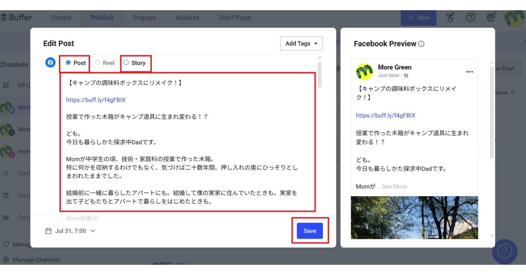526x275 pixels.
Task: Click the Manage Channels gear item
Action: point(32,259)
